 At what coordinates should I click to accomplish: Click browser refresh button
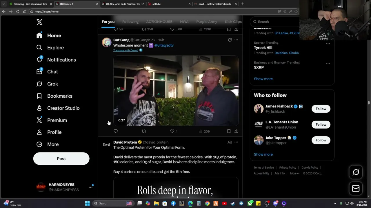click(x=18, y=12)
